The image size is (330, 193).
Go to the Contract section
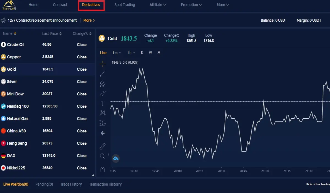(x=60, y=5)
